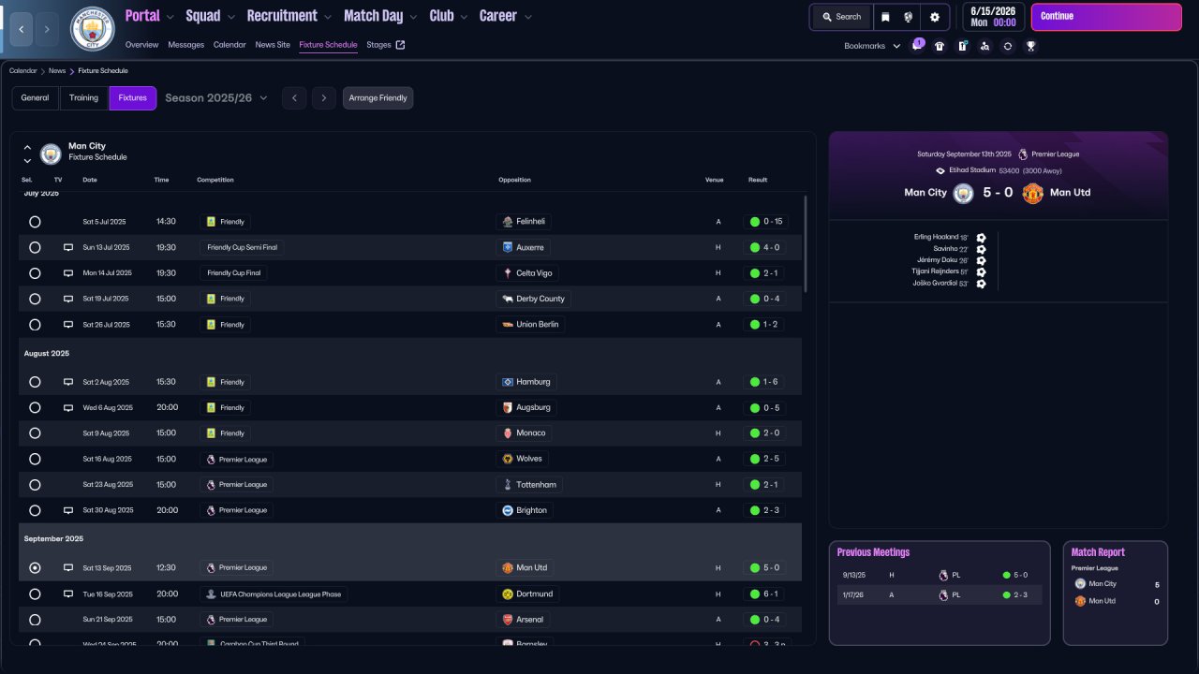Select the Celta Vigo Friendly Cup Final radio
The height and width of the screenshot is (674, 1199).
35,273
